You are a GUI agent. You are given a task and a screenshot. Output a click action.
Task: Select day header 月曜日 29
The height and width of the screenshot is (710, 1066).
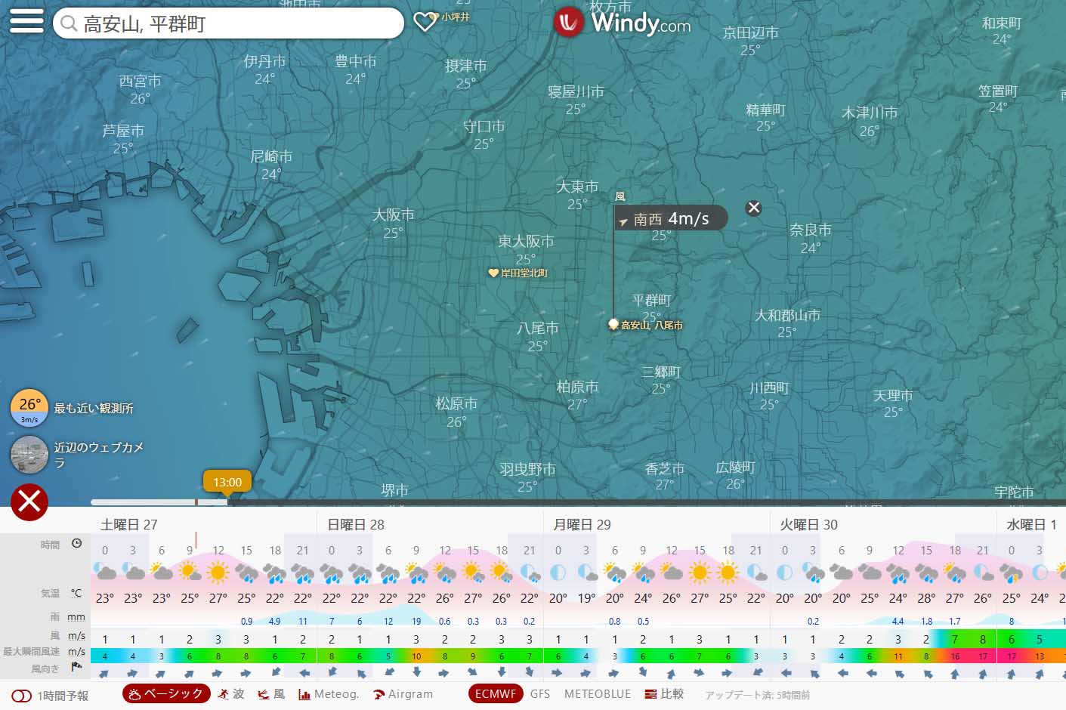[x=582, y=524]
